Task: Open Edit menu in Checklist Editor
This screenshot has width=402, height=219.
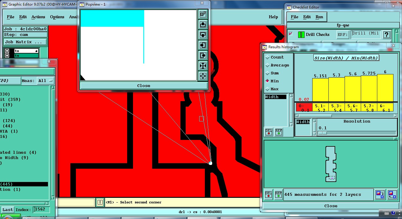Action: pyautogui.click(x=307, y=17)
